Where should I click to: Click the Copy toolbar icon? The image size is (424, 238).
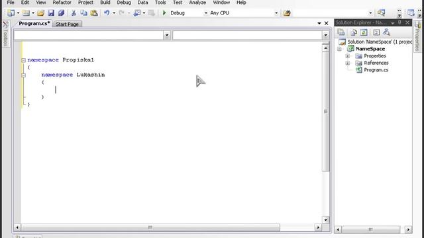[x=84, y=13]
